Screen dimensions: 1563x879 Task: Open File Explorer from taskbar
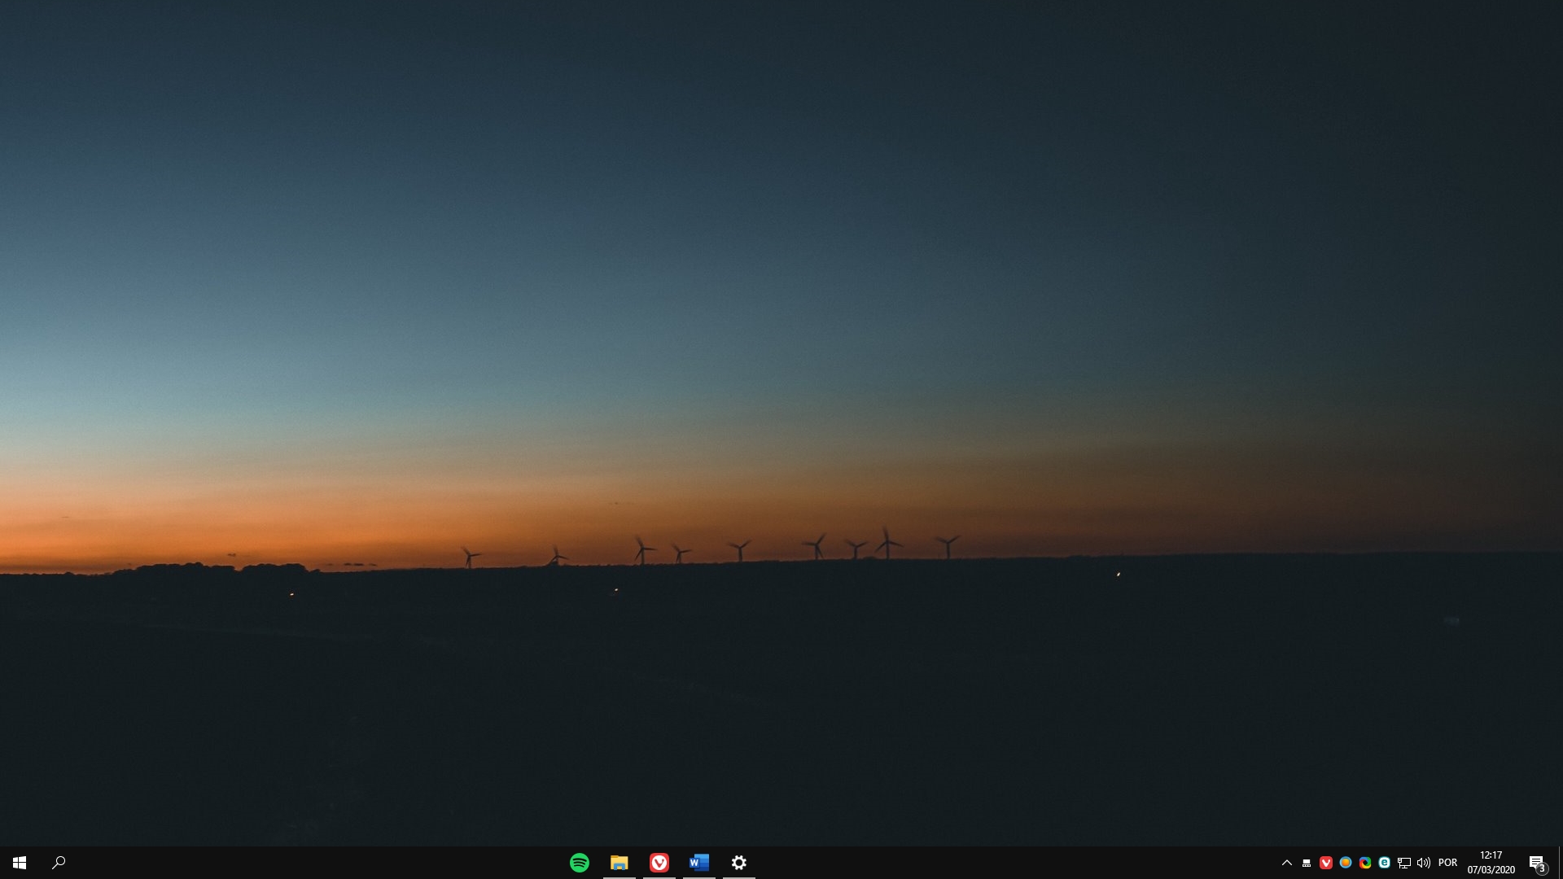(x=620, y=863)
